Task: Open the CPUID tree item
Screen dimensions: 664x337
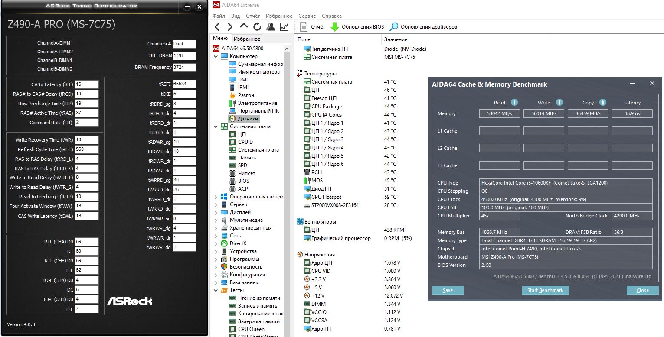Action: (x=241, y=142)
